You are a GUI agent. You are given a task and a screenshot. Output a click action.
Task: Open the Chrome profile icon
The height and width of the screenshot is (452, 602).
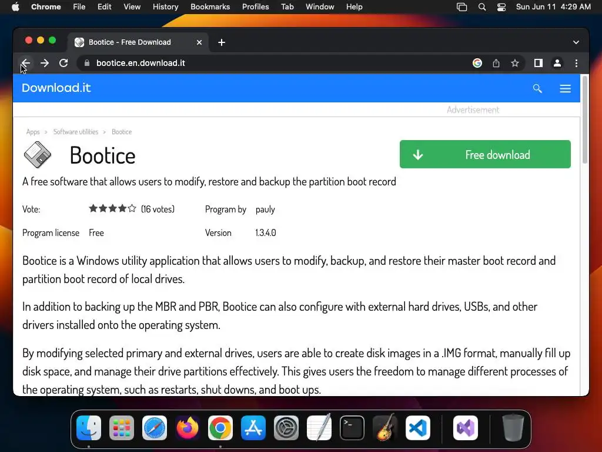(557, 63)
